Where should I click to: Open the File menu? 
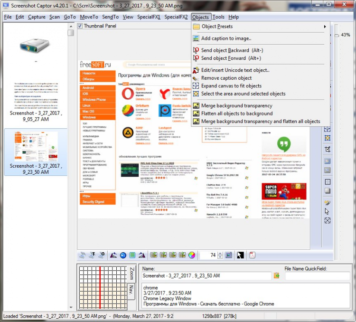pos(8,17)
